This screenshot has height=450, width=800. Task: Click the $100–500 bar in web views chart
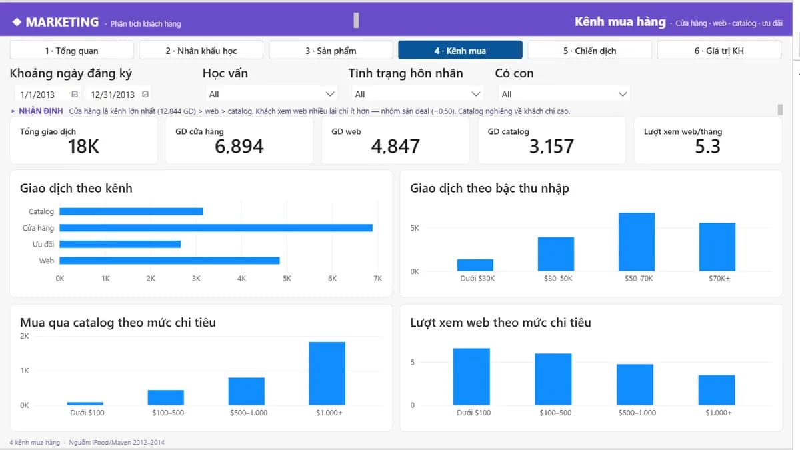pyautogui.click(x=553, y=379)
